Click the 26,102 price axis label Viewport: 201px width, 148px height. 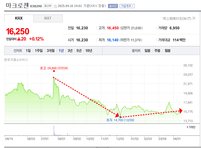(x=188, y=65)
